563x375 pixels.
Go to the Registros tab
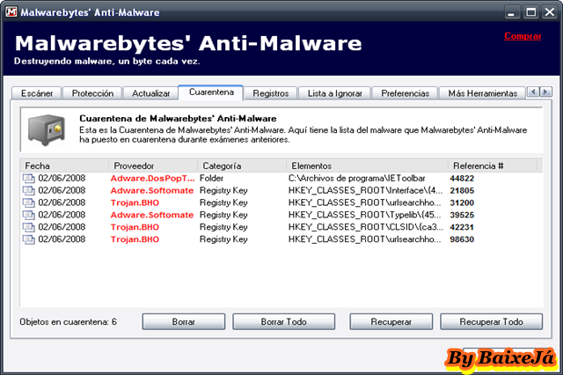pyautogui.click(x=270, y=93)
